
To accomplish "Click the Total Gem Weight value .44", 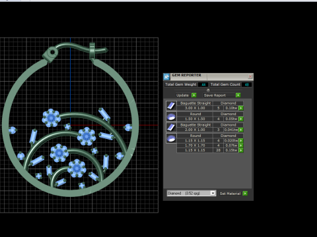I will point(203,84).
